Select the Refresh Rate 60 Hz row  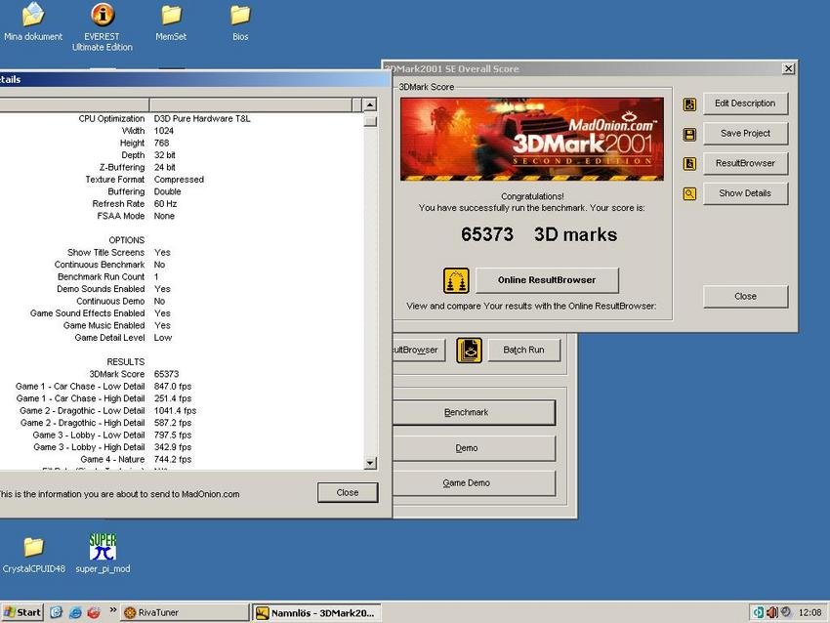[182, 204]
